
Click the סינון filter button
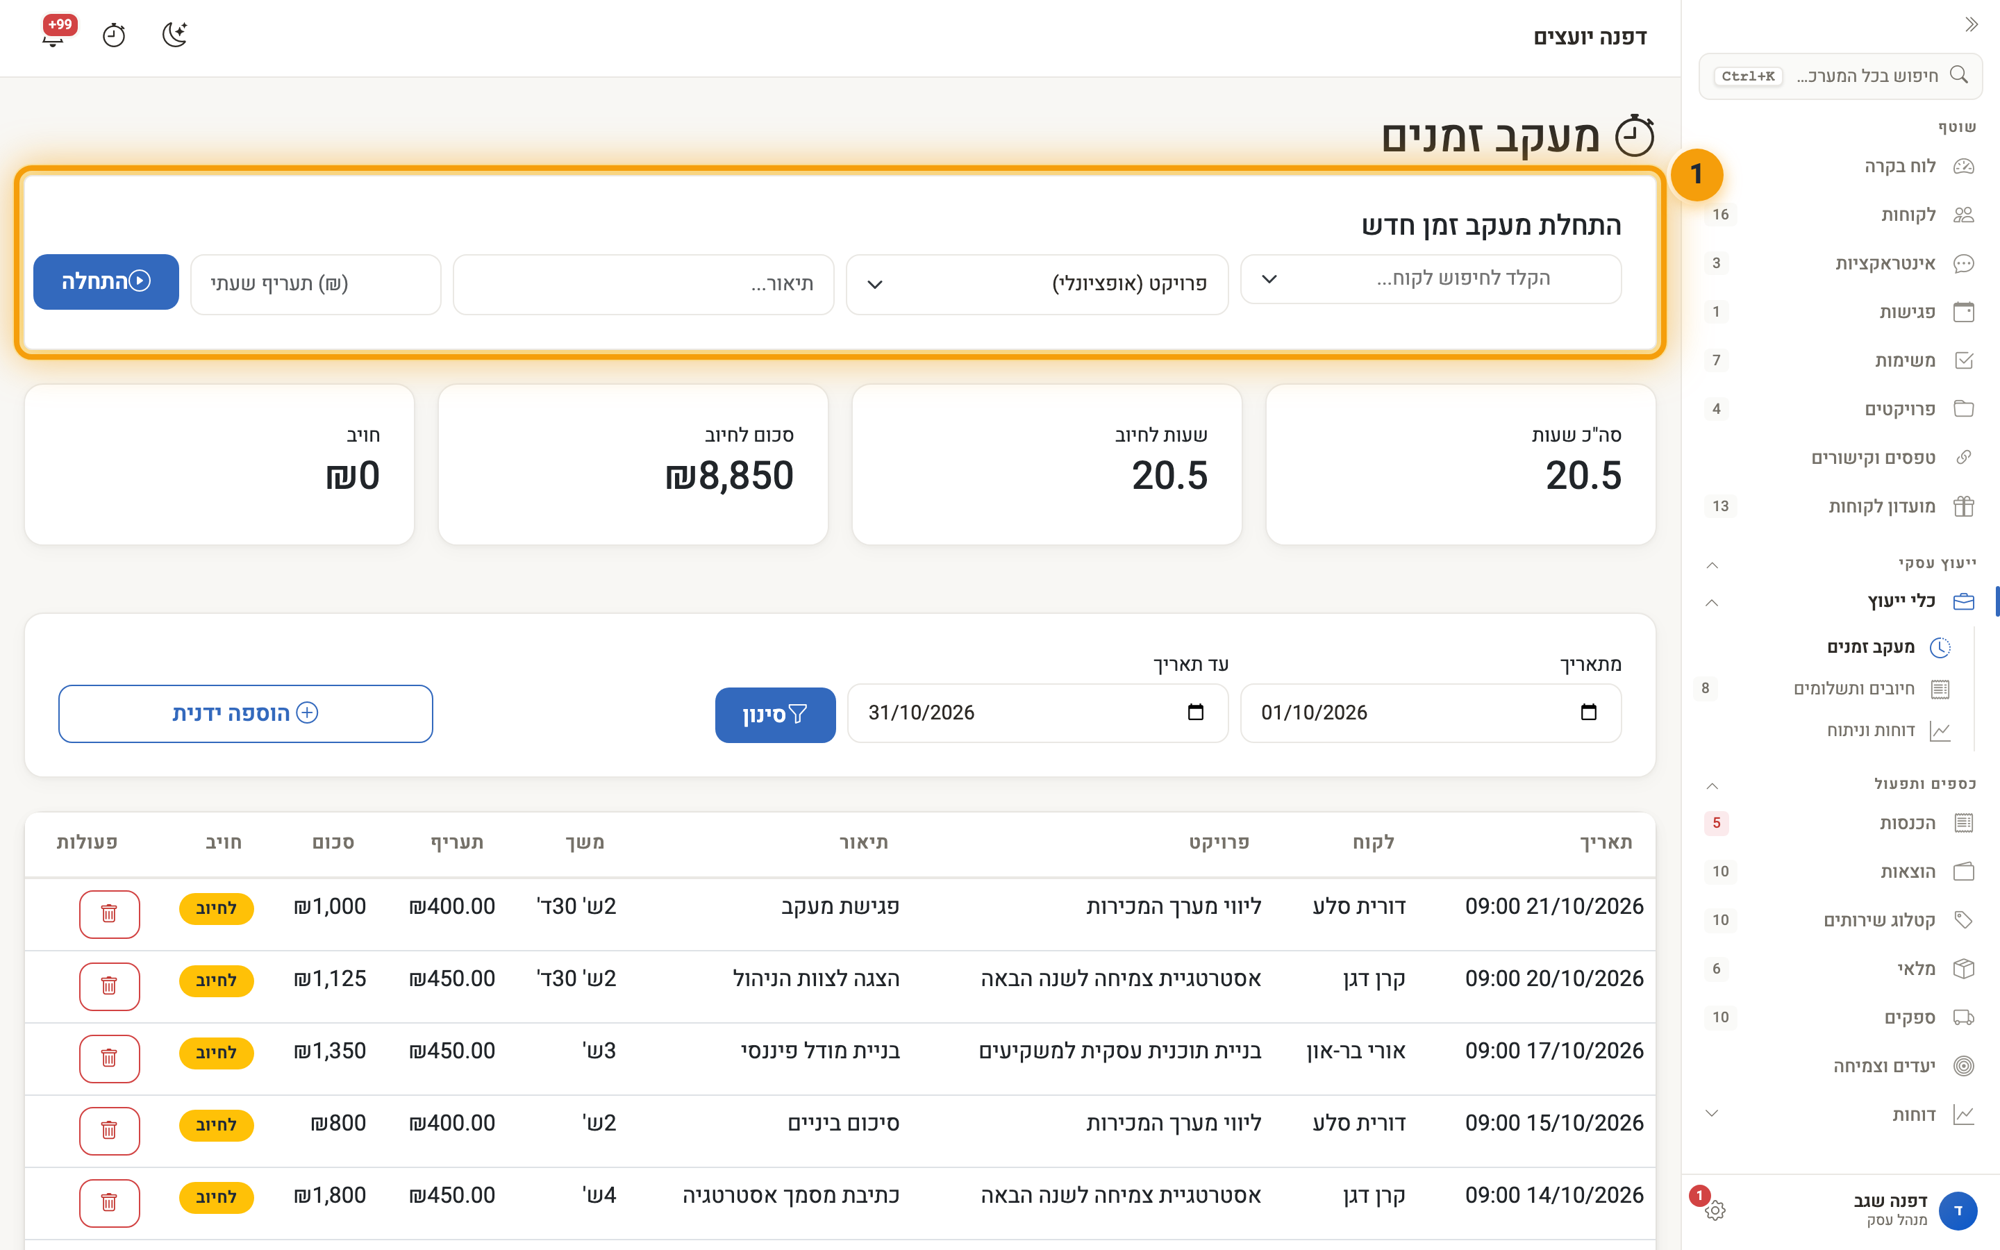pos(775,715)
